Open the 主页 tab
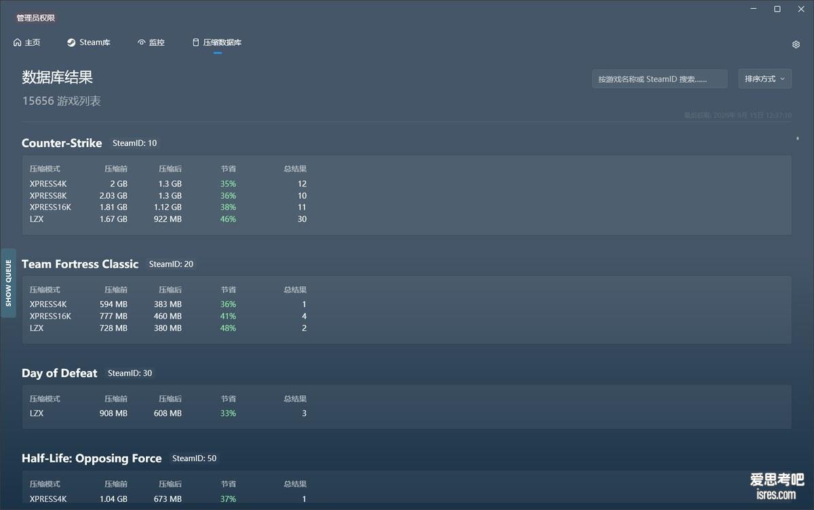The height and width of the screenshot is (510, 814). click(26, 42)
